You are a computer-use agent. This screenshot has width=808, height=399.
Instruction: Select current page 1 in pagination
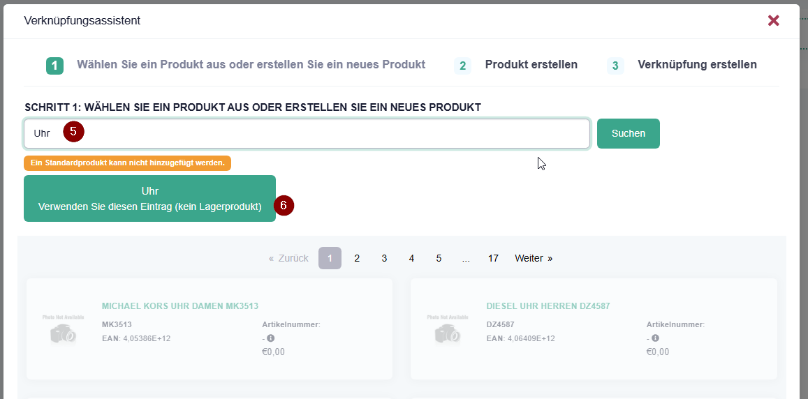[x=330, y=258]
